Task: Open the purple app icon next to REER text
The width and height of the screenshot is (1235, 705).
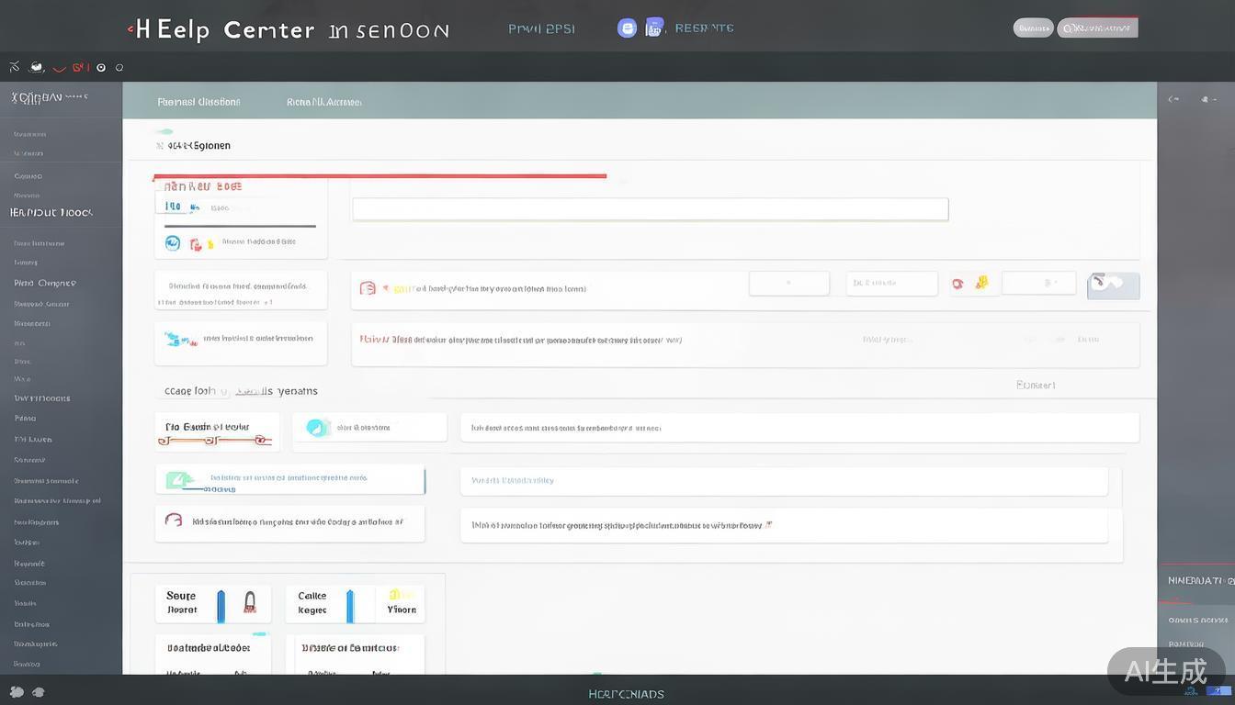Action: (x=654, y=28)
